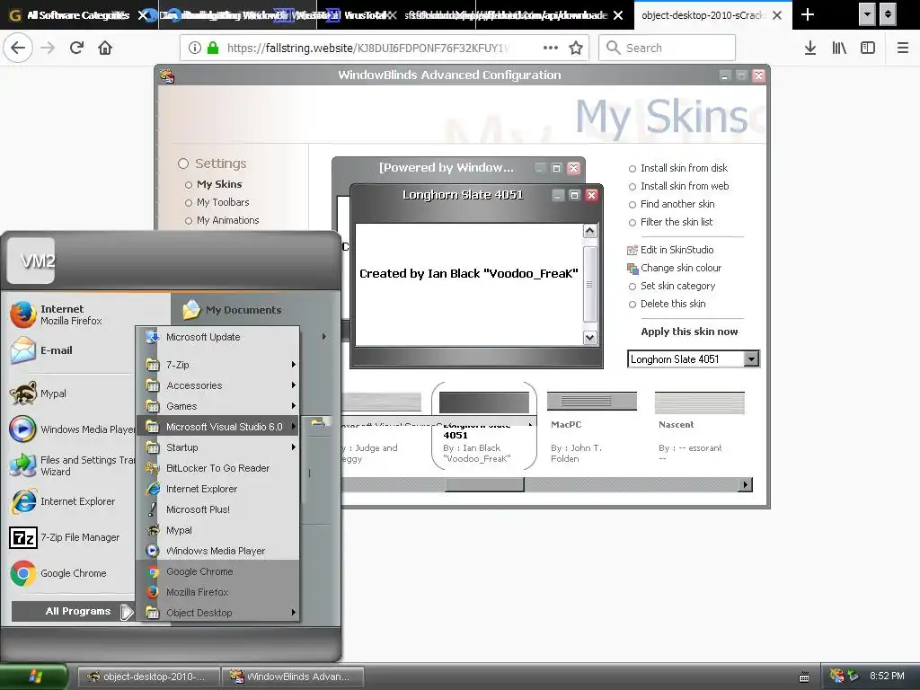Viewport: 920px width, 690px height.
Task: Click the My Documents folder icon
Action: click(191, 310)
